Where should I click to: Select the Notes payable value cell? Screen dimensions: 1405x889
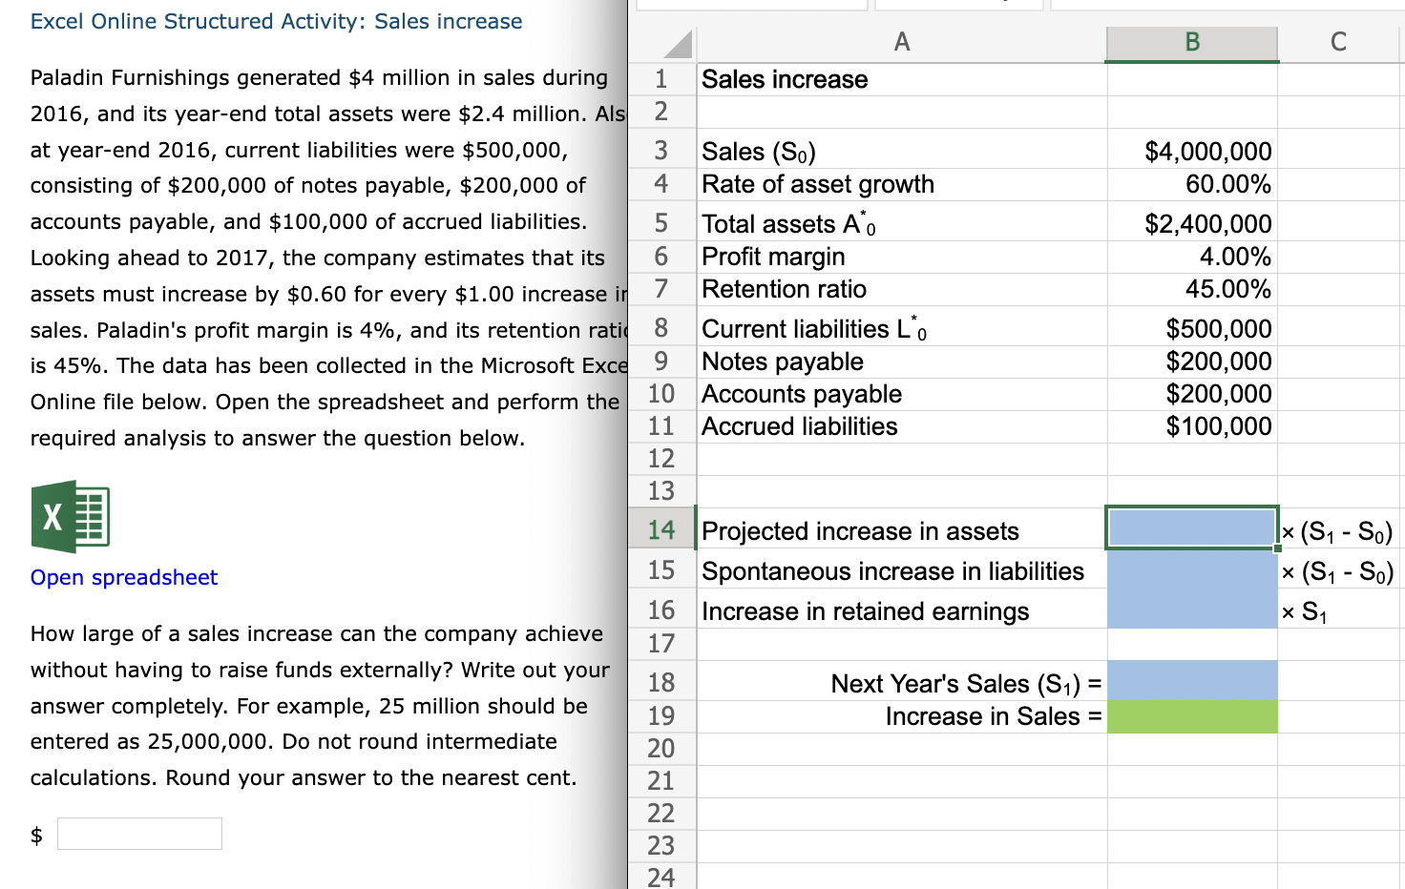click(1192, 362)
